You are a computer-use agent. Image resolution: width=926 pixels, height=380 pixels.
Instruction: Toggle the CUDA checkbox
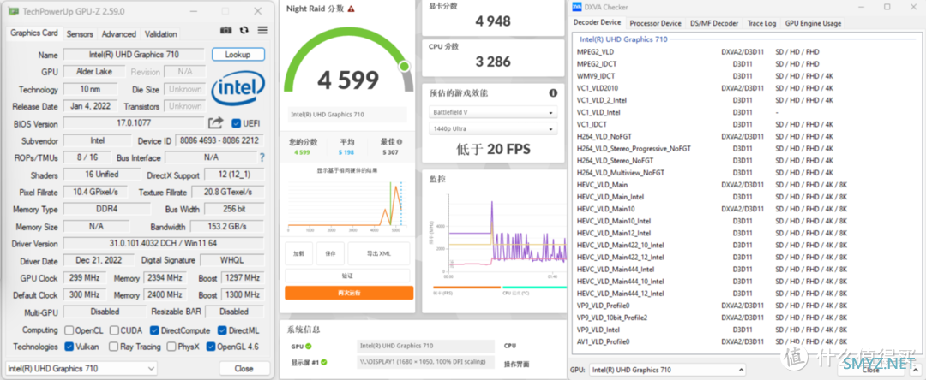point(115,330)
